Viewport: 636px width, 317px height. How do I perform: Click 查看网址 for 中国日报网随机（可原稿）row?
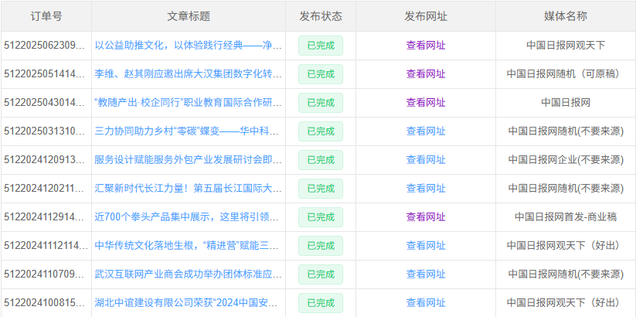click(426, 74)
